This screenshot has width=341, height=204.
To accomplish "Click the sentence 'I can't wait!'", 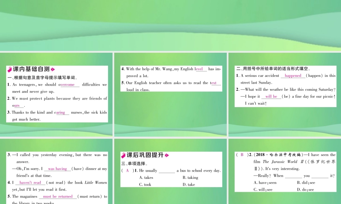I will pyautogui.click(x=255, y=103).
